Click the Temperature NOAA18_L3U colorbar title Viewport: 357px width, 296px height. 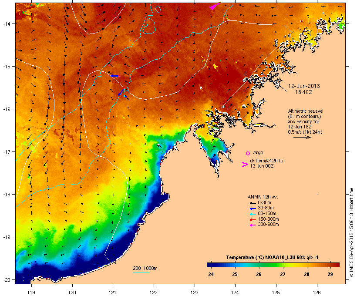pyautogui.click(x=272, y=258)
